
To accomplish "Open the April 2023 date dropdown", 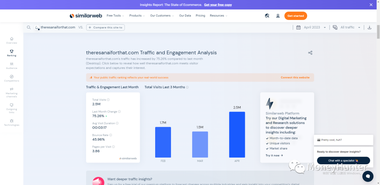I will point(315,27).
